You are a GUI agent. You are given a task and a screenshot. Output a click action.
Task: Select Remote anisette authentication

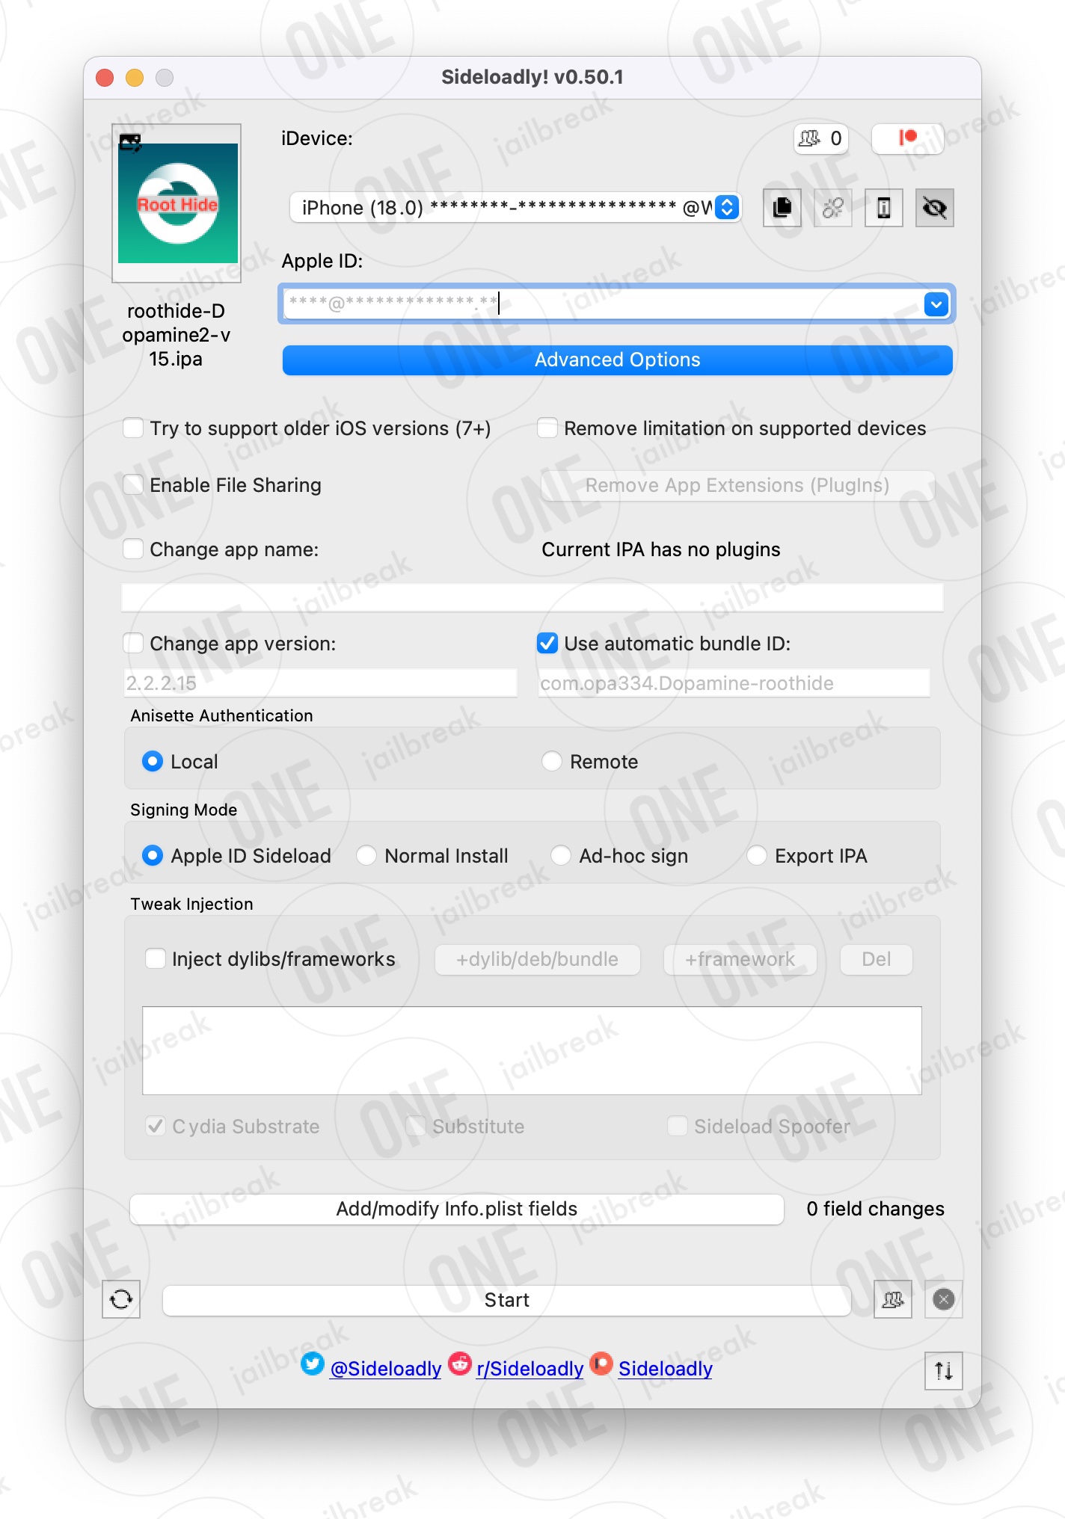[552, 762]
